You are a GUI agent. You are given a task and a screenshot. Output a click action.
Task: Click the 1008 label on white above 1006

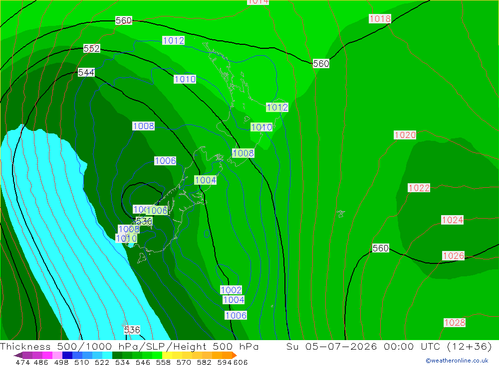coord(144,126)
